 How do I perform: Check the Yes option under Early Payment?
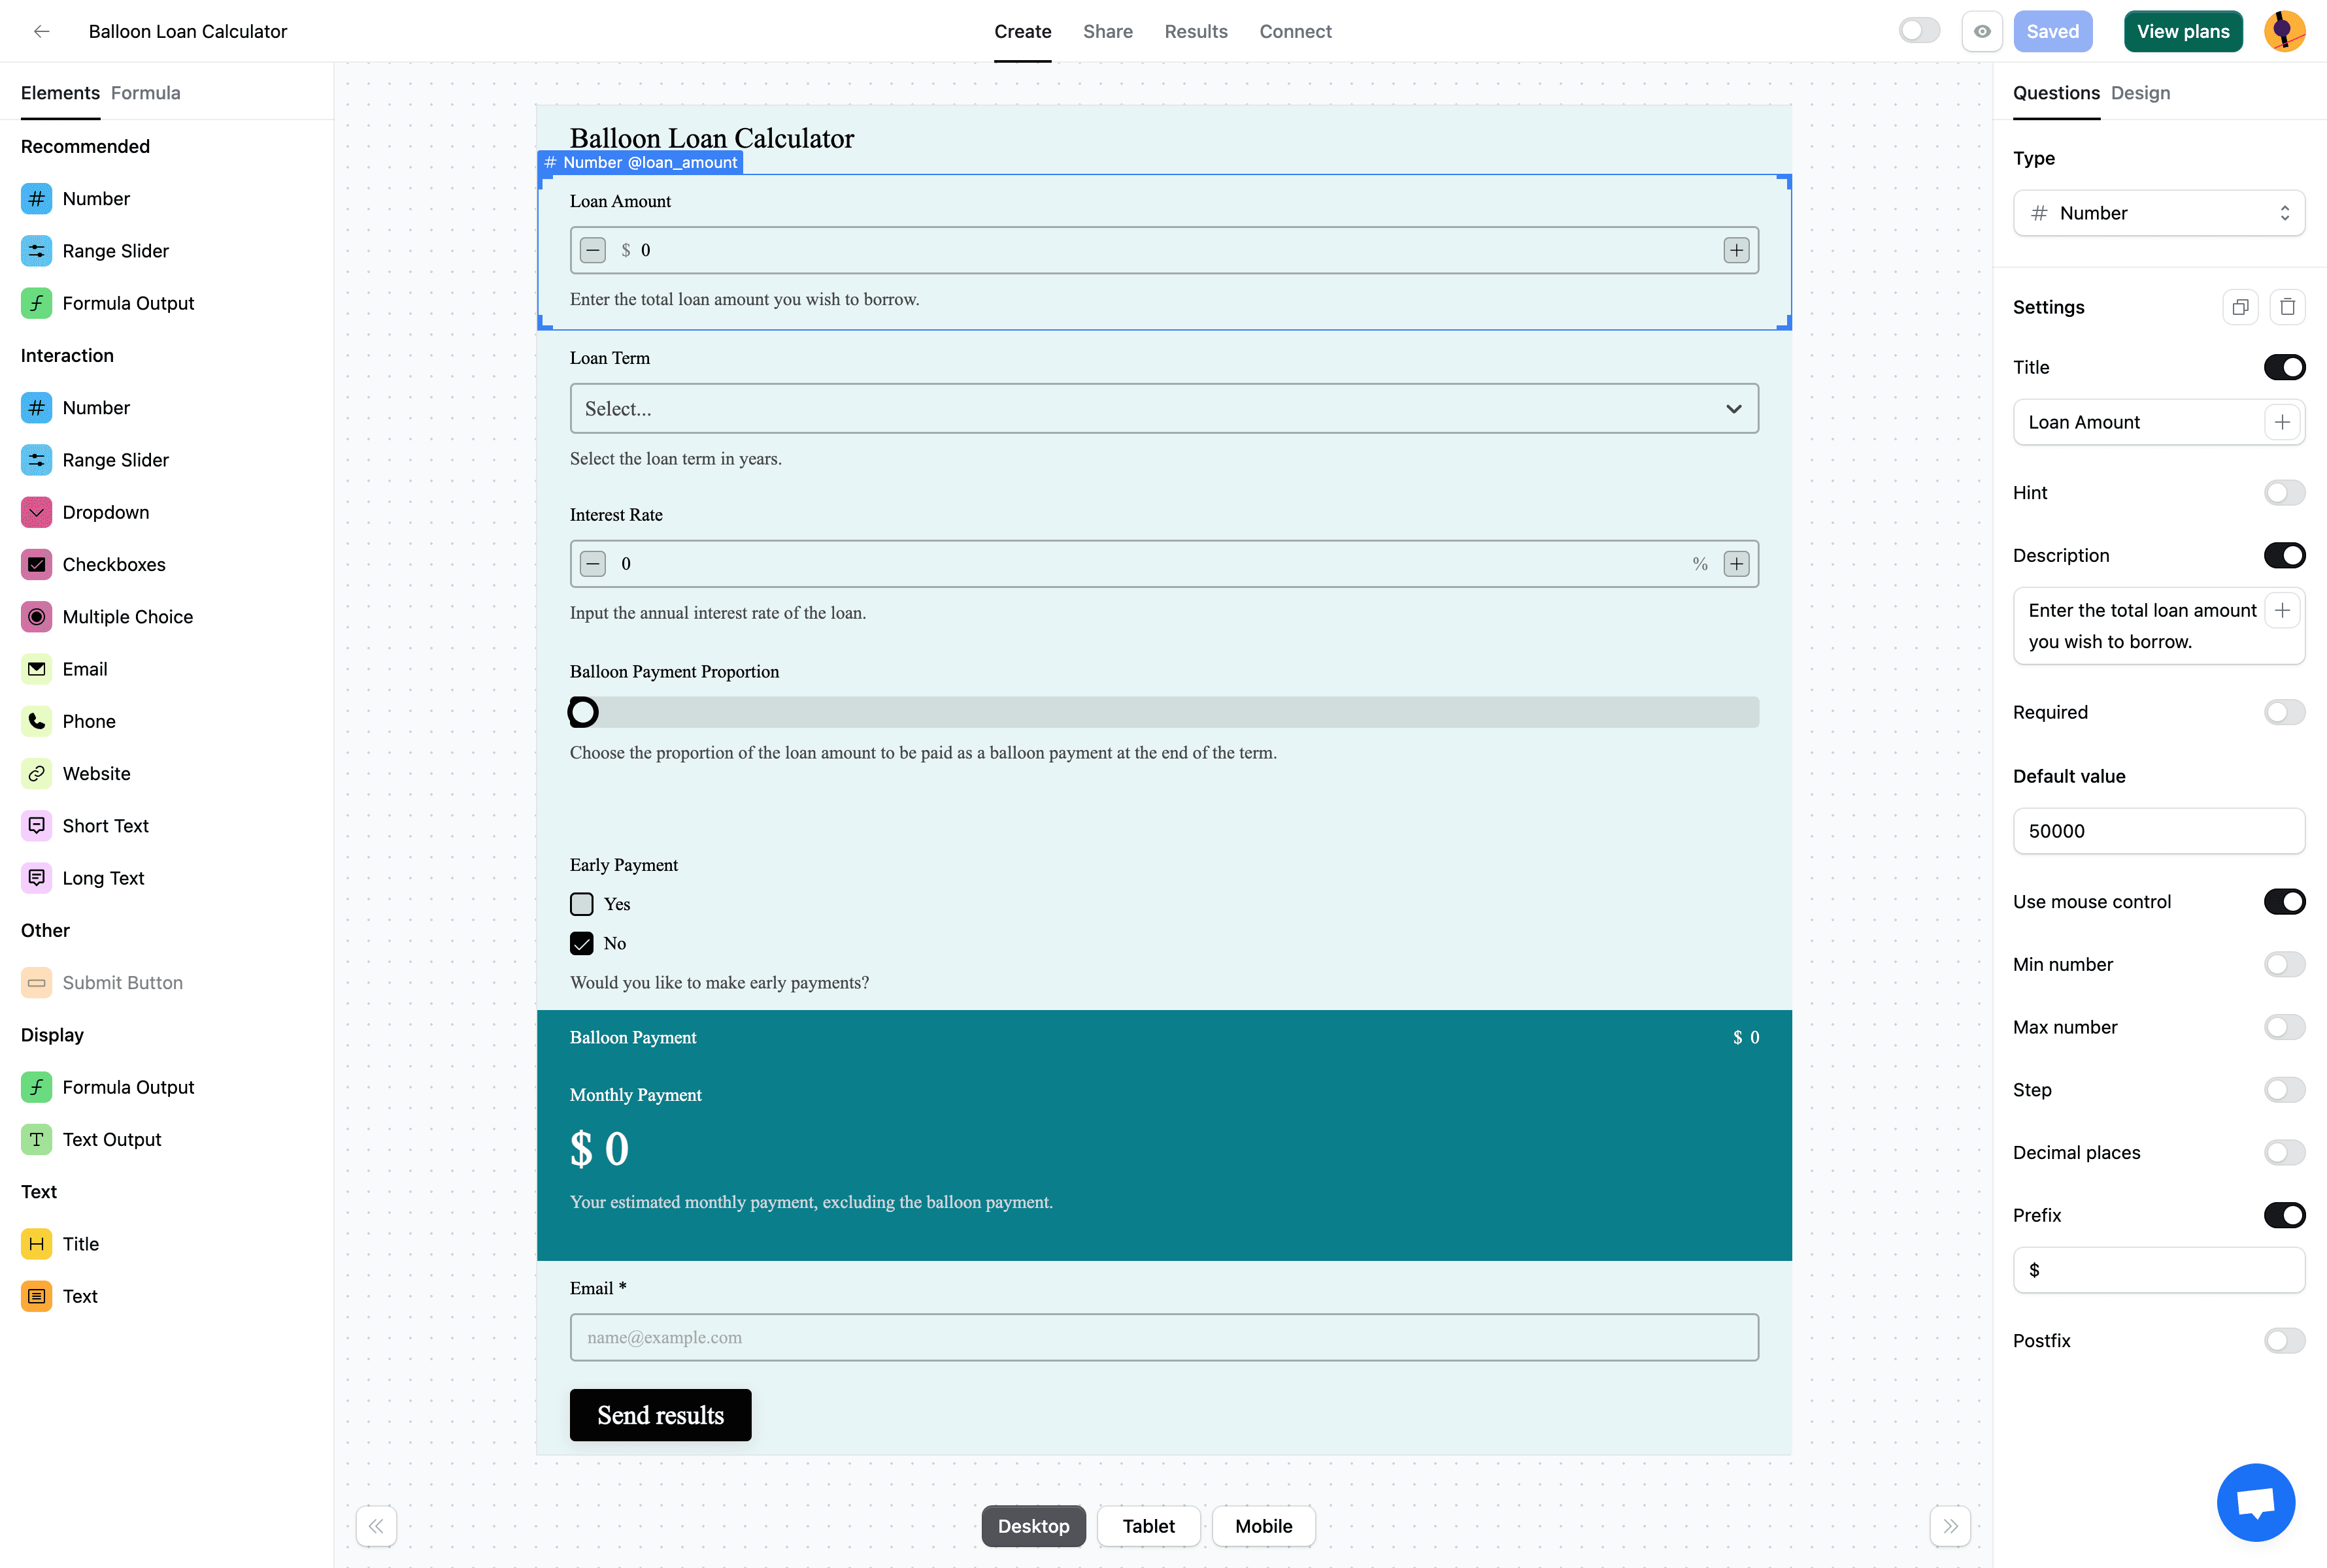(x=580, y=903)
